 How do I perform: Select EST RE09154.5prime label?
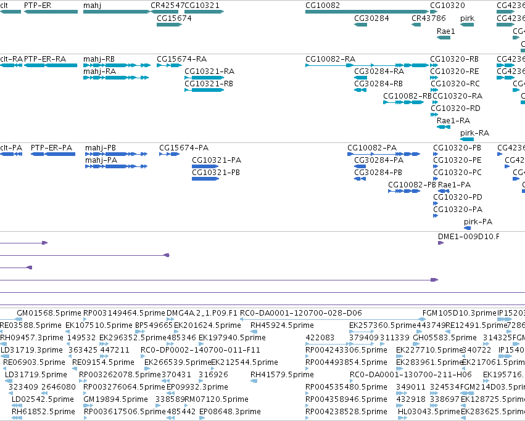coord(103,362)
